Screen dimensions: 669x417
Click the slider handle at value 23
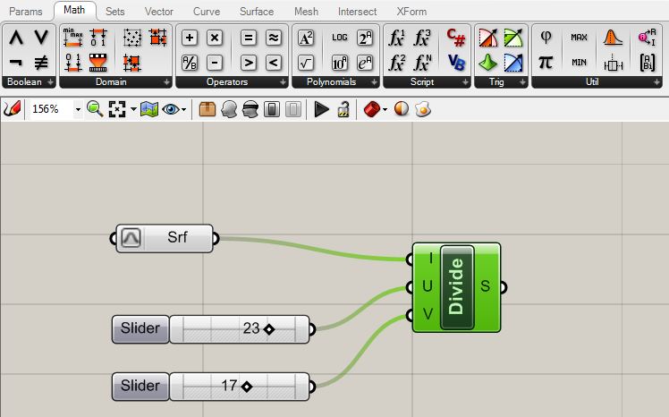point(268,329)
